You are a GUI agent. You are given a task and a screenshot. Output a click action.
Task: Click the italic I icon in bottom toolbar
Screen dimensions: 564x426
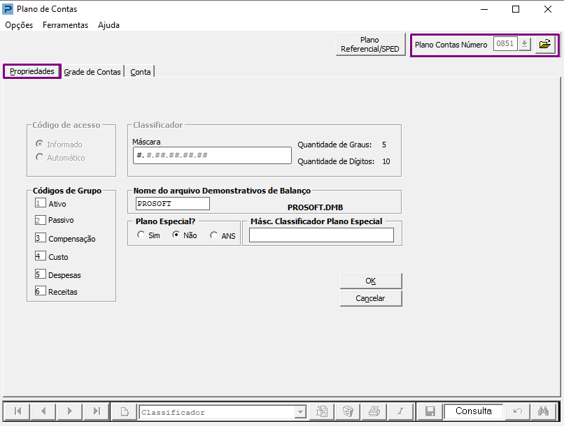pyautogui.click(x=400, y=411)
